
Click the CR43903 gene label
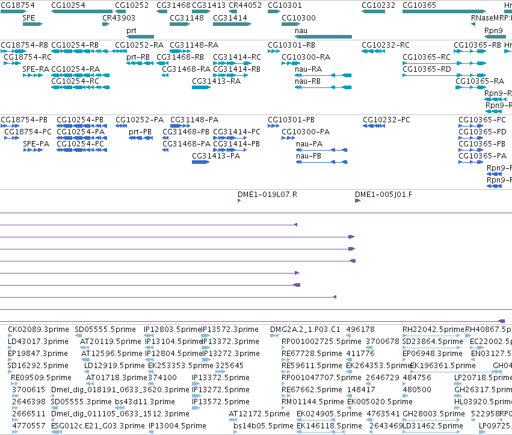pos(119,18)
